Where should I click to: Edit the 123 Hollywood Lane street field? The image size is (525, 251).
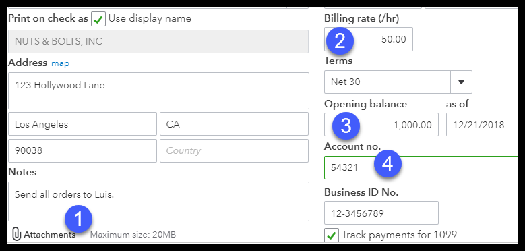pos(158,91)
